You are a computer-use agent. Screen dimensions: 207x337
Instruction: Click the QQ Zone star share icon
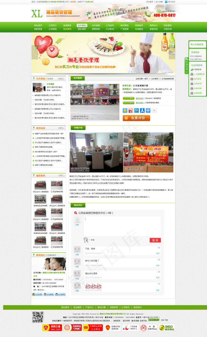[x=125, y=110]
